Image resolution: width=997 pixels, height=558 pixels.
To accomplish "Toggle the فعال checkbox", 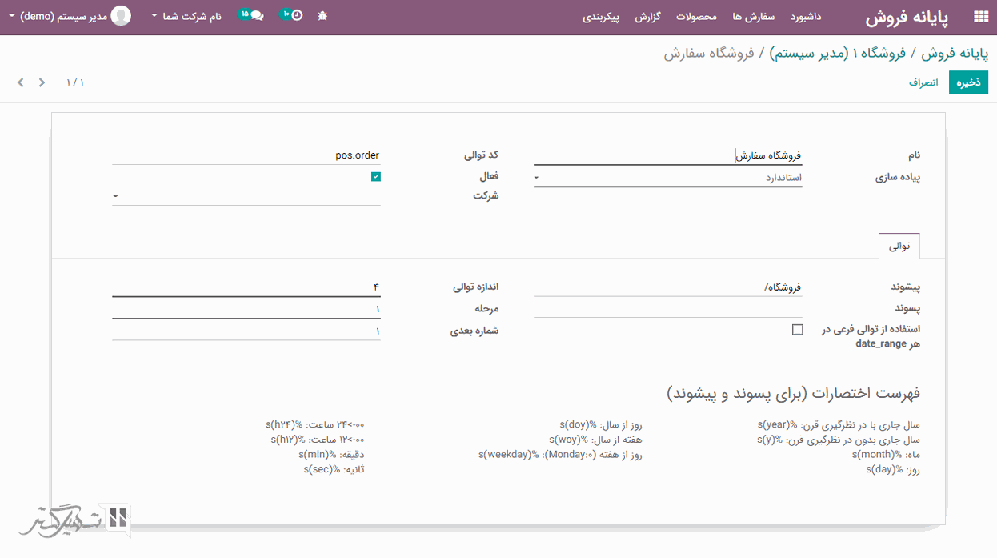I will (376, 176).
